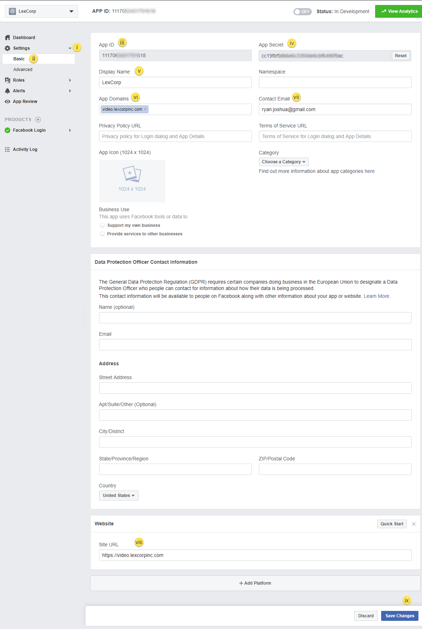Remove video.lexcorpinc.com from App Domains
The image size is (422, 629).
click(x=145, y=109)
